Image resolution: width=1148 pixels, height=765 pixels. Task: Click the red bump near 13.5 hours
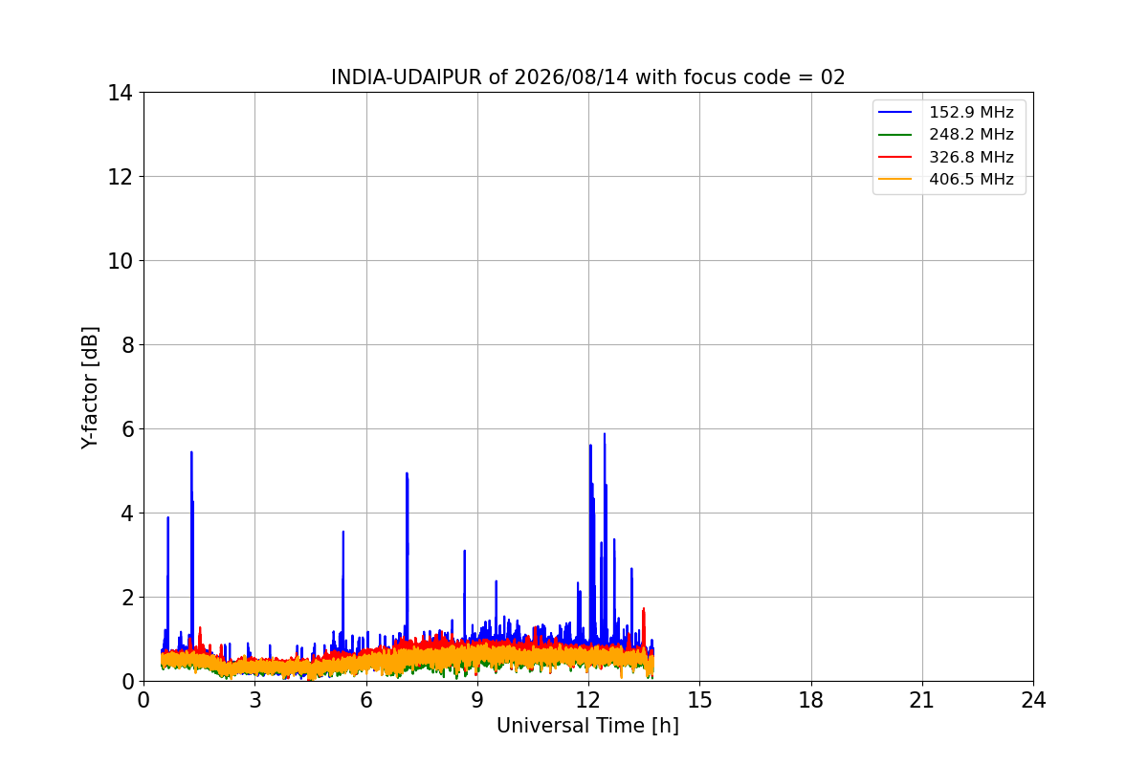pos(644,611)
